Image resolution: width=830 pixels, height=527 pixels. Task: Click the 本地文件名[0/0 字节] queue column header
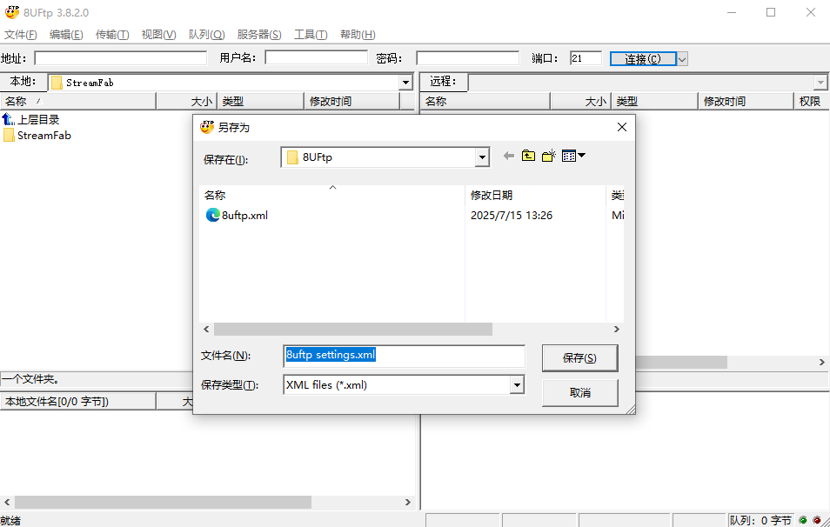(x=77, y=402)
